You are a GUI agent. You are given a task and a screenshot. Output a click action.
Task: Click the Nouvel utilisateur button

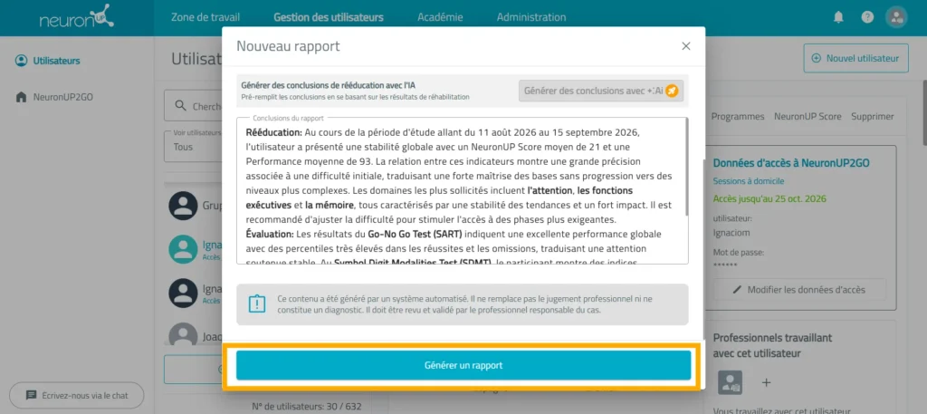coord(855,59)
